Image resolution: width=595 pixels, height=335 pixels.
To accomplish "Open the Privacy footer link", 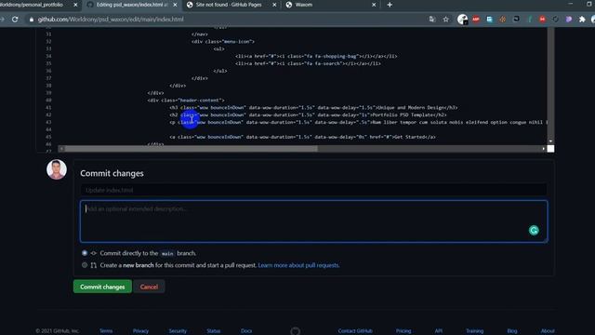I will pos(140,331).
